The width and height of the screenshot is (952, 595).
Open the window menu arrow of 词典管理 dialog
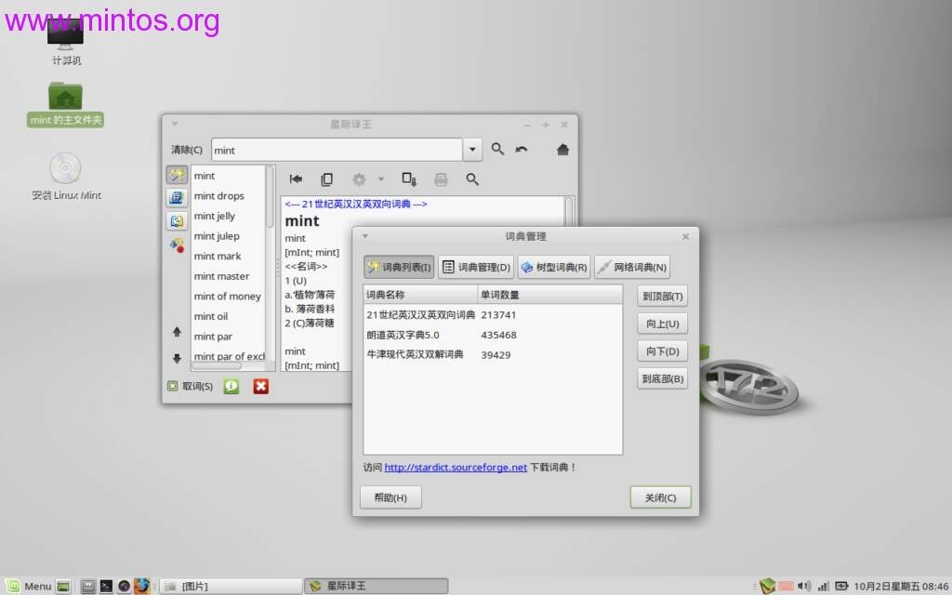[x=365, y=236]
